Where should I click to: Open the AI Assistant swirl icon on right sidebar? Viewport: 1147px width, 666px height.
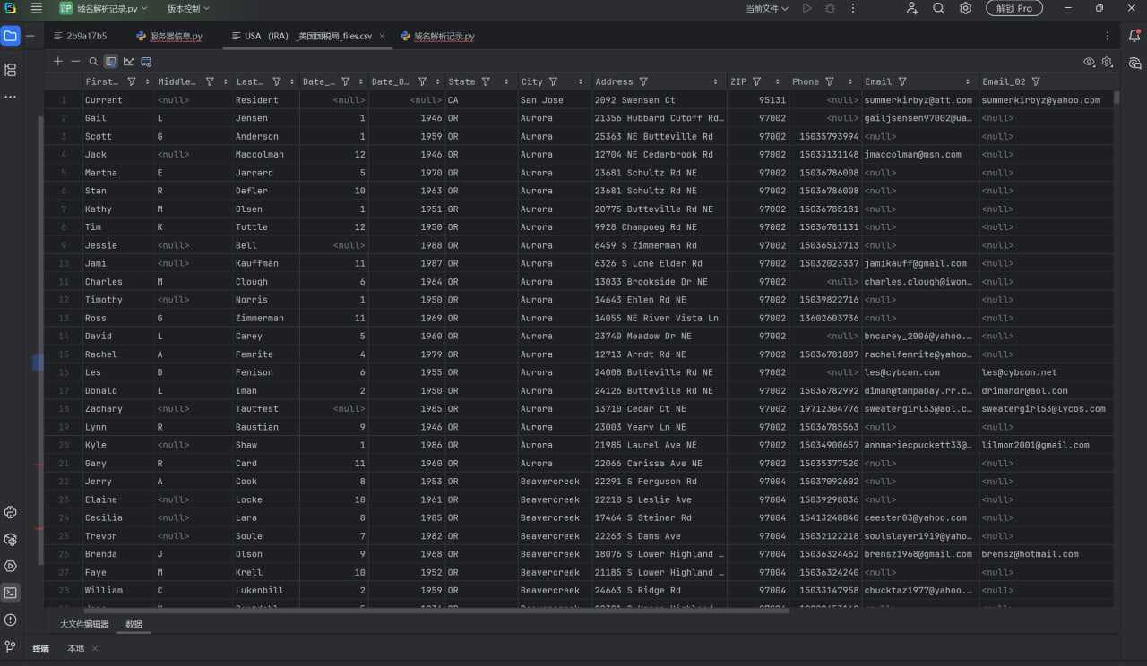1134,64
